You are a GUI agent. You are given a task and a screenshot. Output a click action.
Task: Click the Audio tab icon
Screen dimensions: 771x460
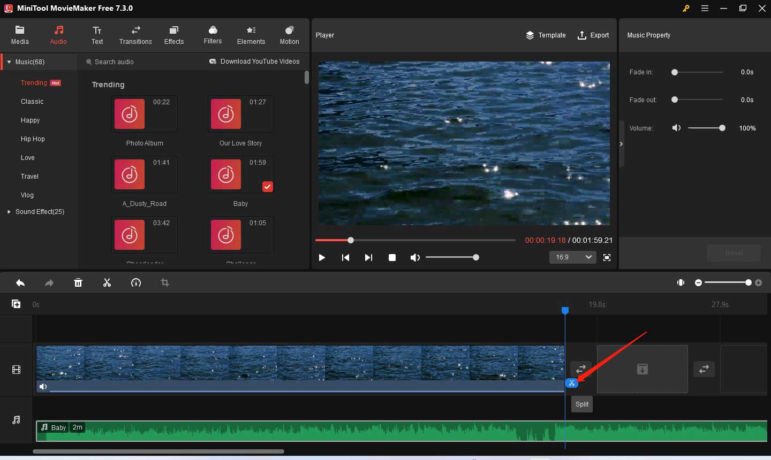(x=59, y=30)
